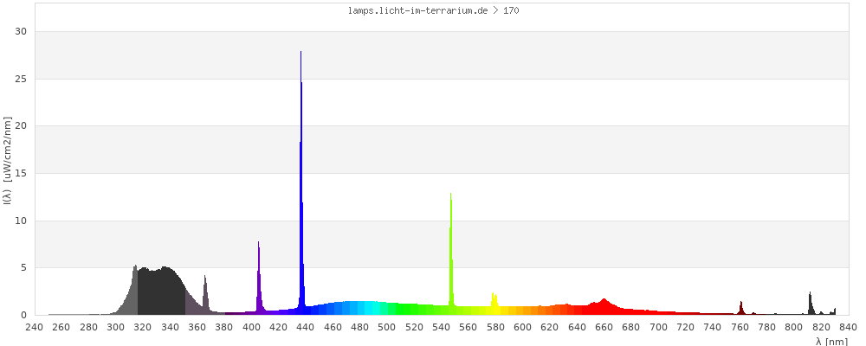This screenshot has height=346, width=866.
Task: Click the x-axis tick label '480'
Action: tap(360, 327)
